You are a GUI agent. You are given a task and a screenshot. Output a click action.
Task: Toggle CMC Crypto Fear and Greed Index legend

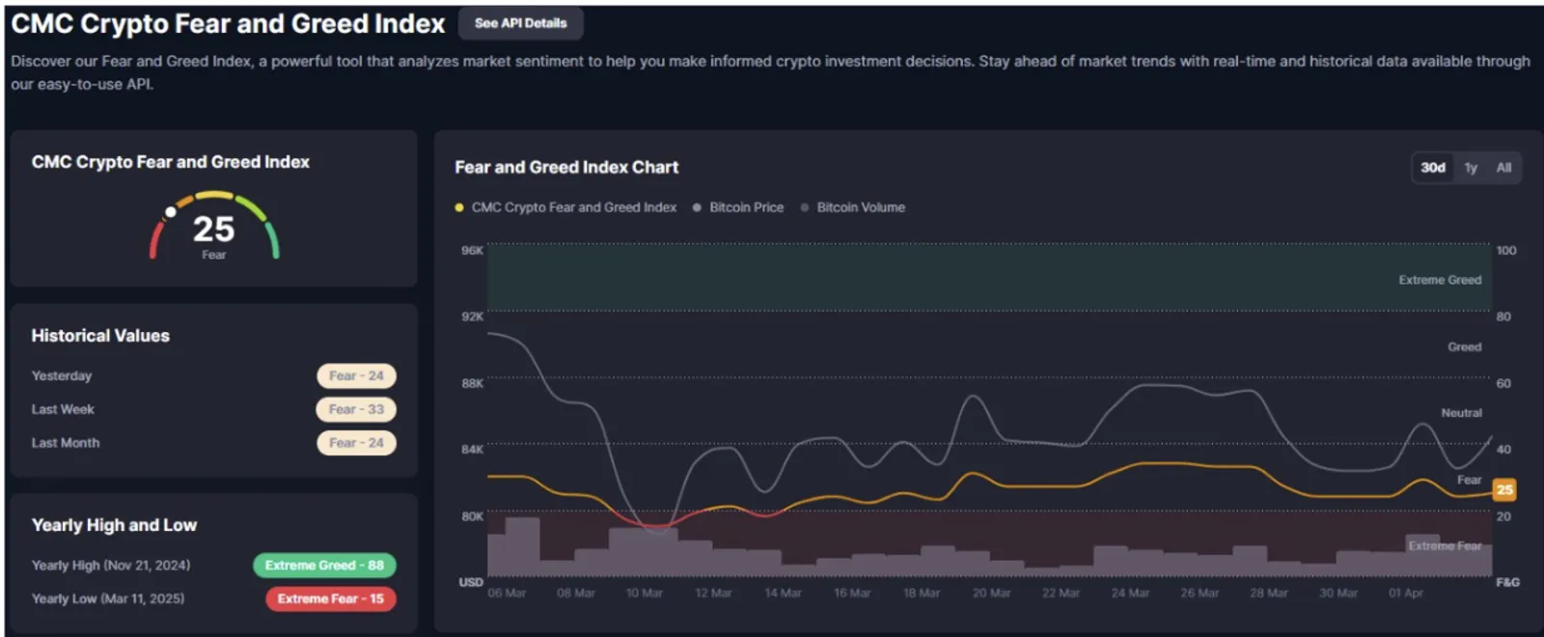pos(565,208)
